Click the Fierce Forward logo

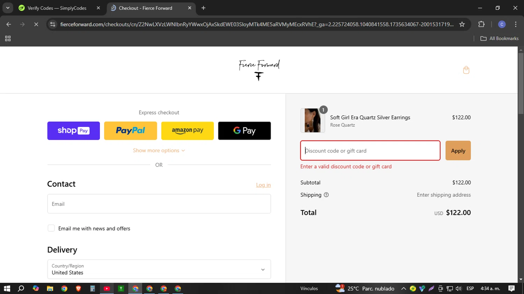pos(259,70)
